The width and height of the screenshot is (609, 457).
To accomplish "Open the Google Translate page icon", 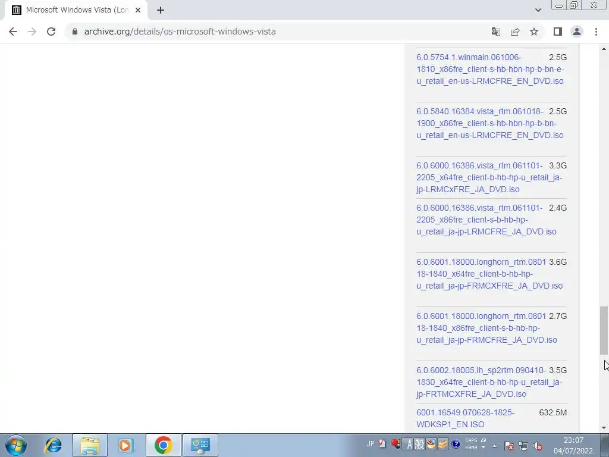I will click(x=495, y=32).
